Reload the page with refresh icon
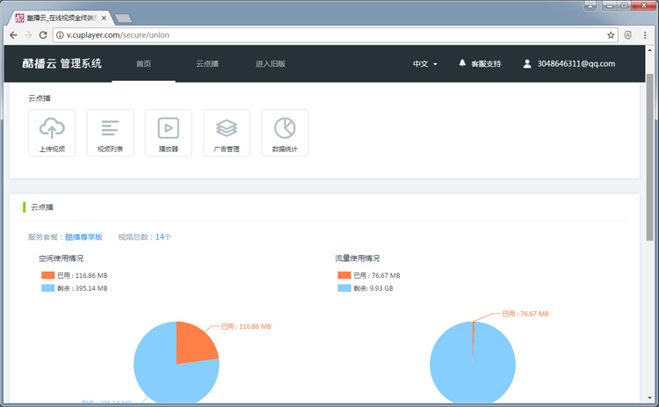The image size is (659, 407). click(x=43, y=35)
